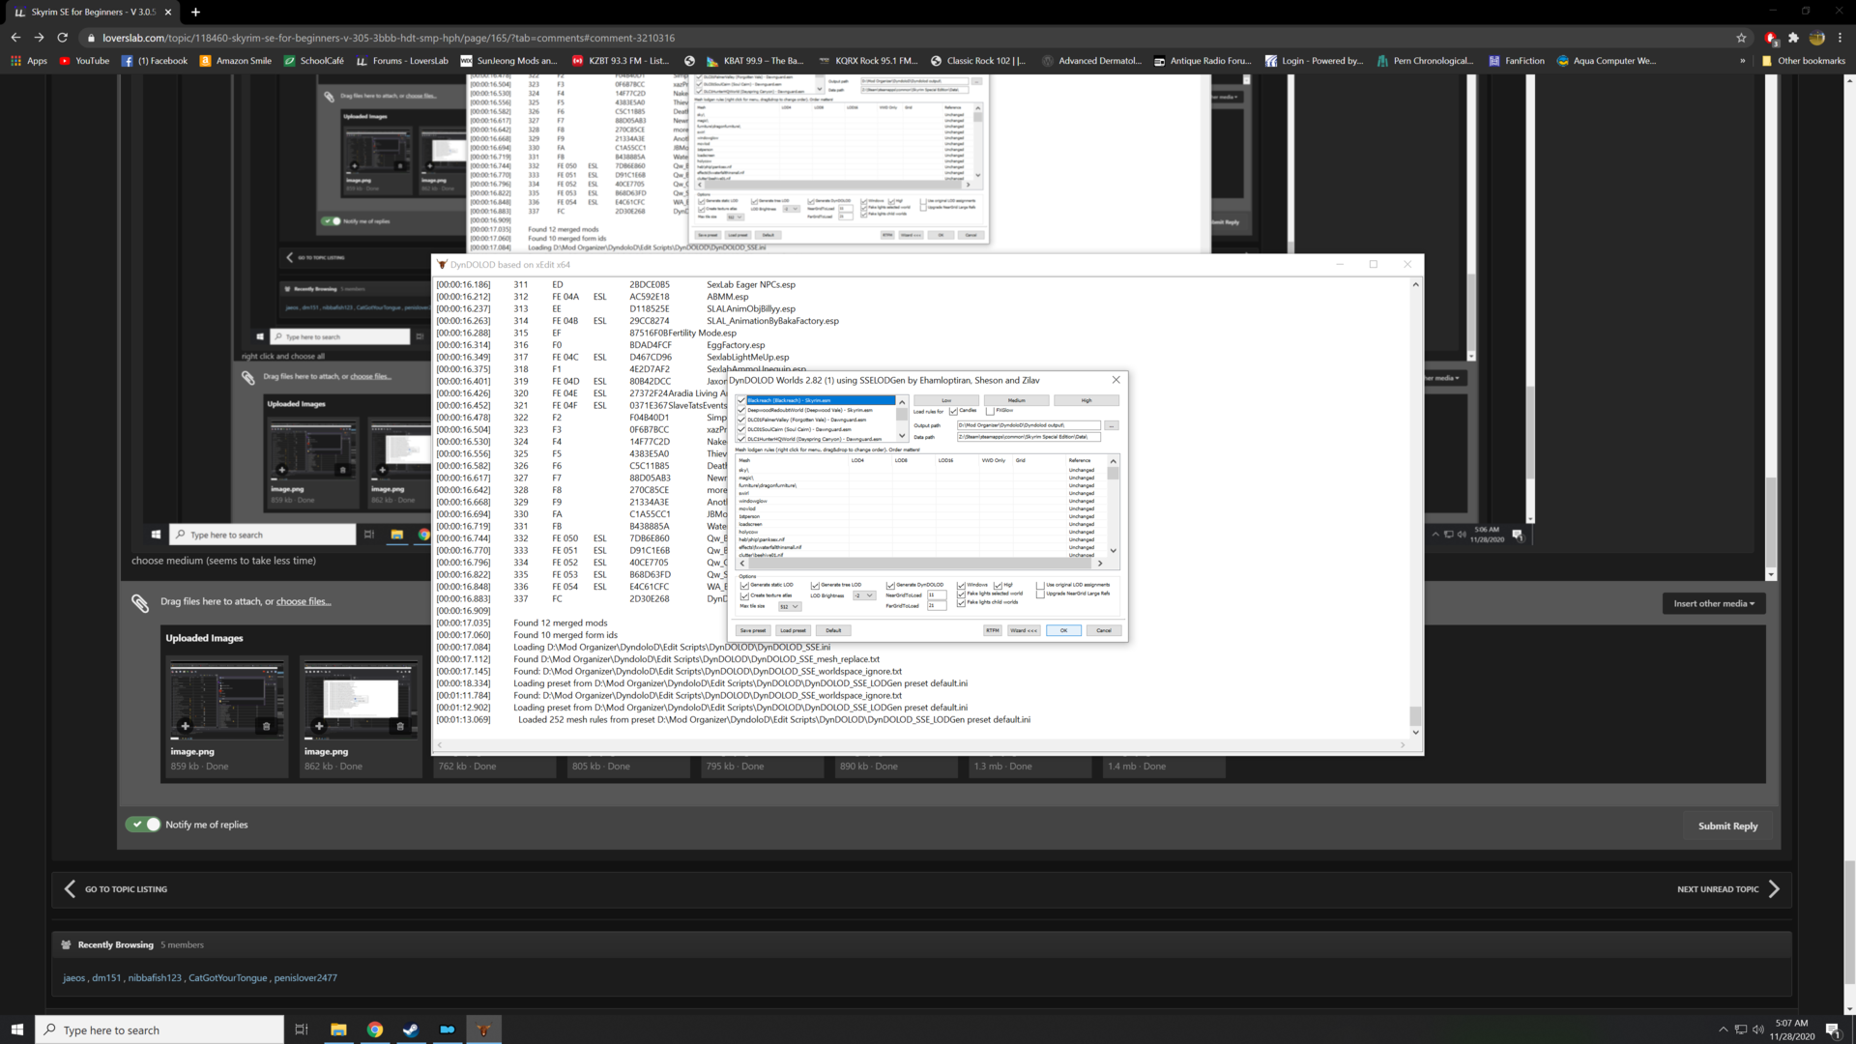The image size is (1856, 1044).
Task: Toggle Candles checkbox in large DynDOLOD dialog
Action: click(953, 412)
